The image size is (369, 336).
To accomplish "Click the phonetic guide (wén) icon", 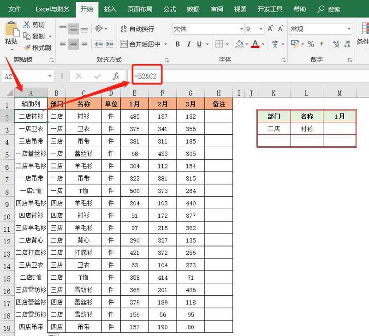I will click(275, 44).
